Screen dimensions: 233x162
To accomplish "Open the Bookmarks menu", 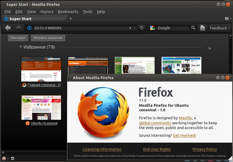I will [x=68, y=12].
